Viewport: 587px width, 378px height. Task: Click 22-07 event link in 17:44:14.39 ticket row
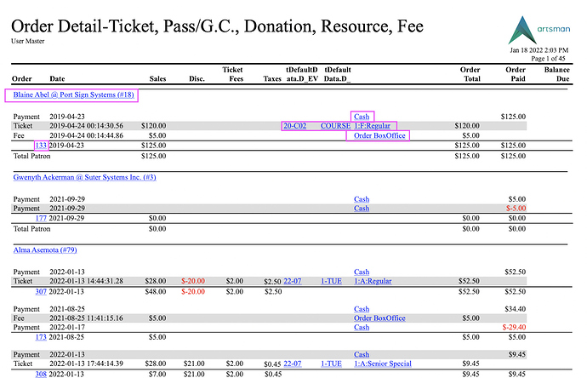tap(293, 364)
